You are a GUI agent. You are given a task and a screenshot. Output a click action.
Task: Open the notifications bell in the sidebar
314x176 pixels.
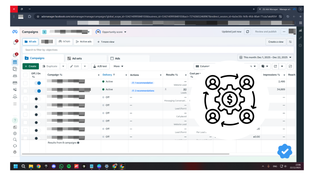point(15,43)
